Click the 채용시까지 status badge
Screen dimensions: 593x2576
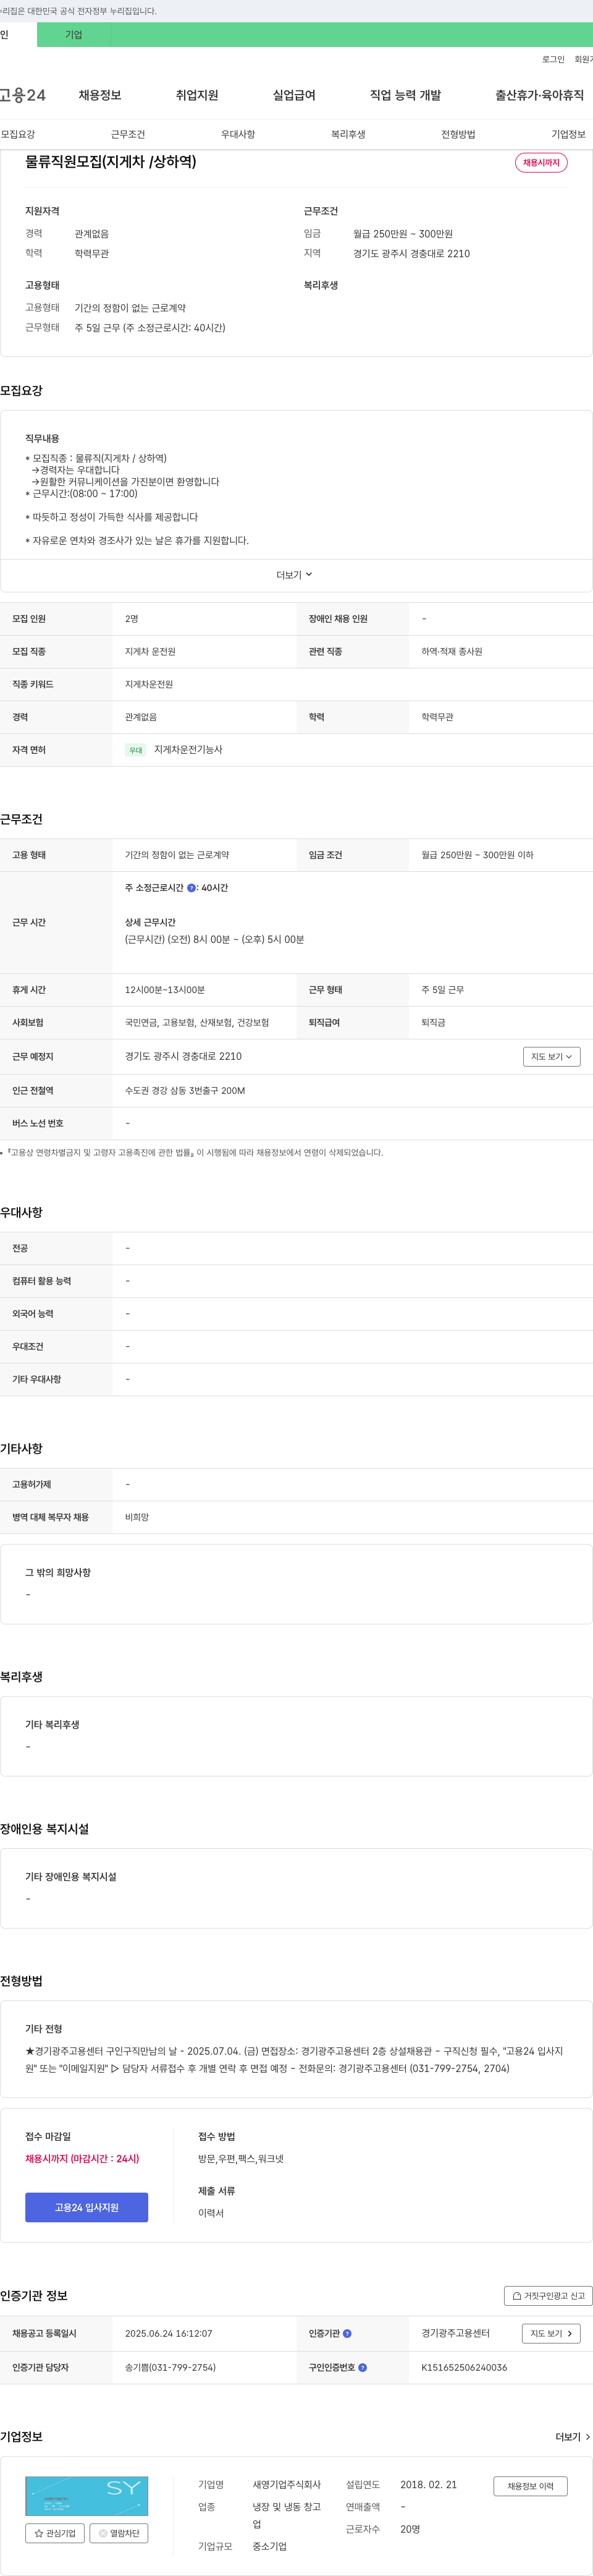[x=541, y=163]
